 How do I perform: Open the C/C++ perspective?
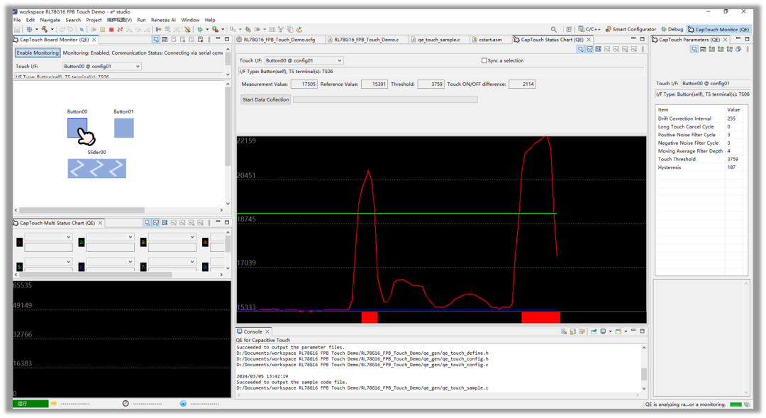point(589,30)
